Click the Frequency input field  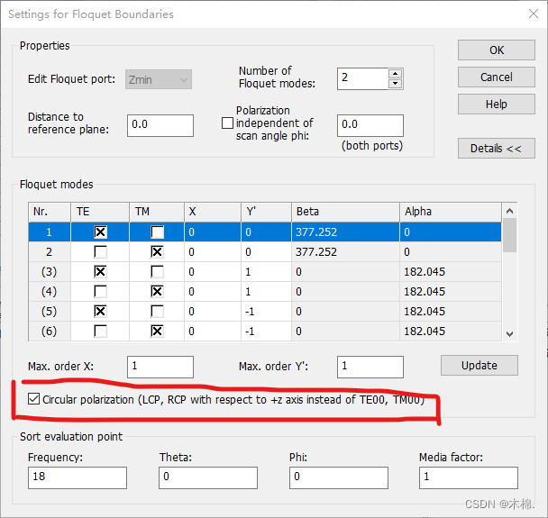[78, 477]
